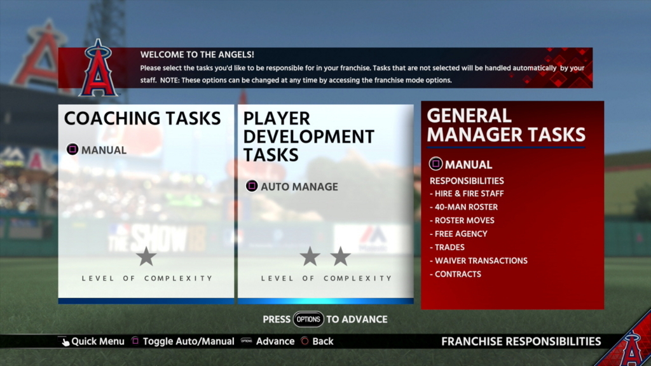This screenshot has width=651, height=366.
Task: Click the WELCOME TO THE ANGELS! title
Action: coord(197,55)
